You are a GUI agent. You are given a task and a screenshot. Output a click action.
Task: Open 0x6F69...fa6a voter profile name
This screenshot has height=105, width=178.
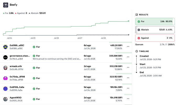(x=17, y=87)
